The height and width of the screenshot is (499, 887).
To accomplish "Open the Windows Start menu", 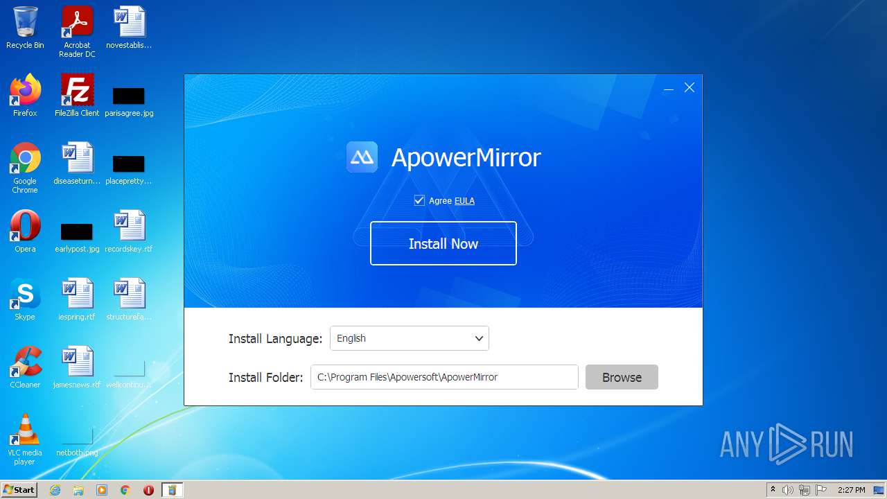I will (x=19, y=490).
